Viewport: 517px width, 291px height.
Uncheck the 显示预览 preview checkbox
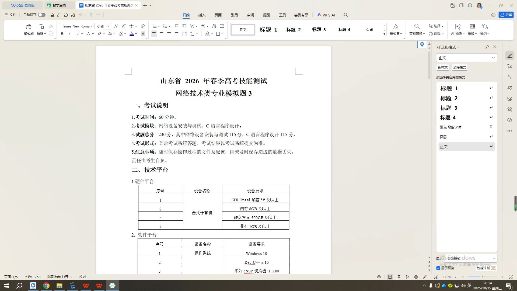click(438, 268)
